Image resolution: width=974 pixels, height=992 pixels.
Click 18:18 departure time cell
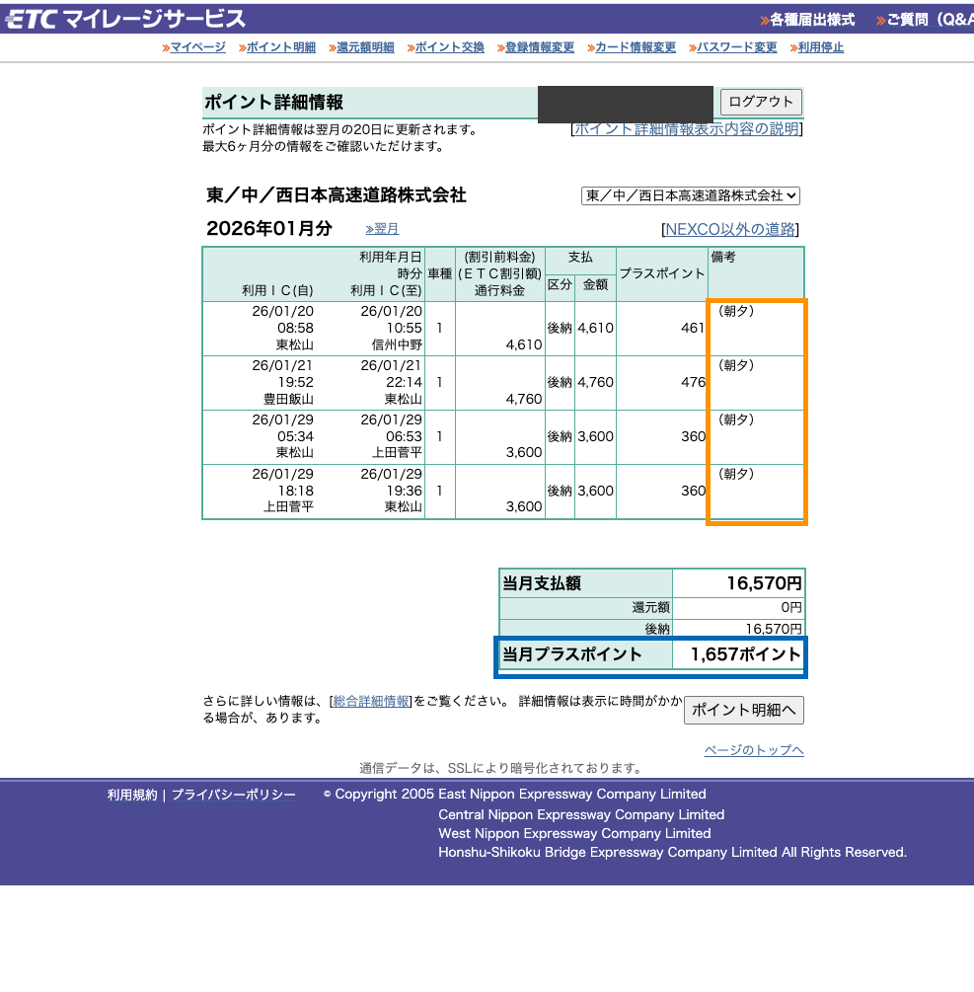point(295,491)
